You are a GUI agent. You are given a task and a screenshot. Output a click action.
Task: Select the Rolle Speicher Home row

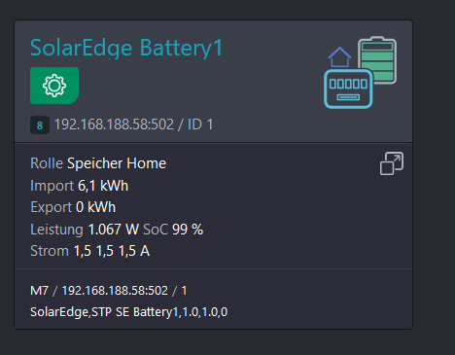point(98,163)
